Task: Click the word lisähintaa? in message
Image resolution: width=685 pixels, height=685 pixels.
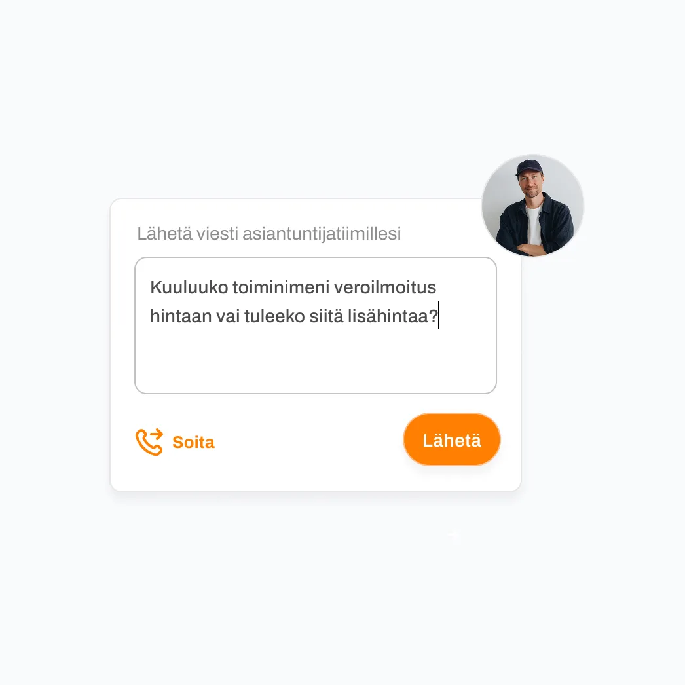Action: (x=393, y=316)
